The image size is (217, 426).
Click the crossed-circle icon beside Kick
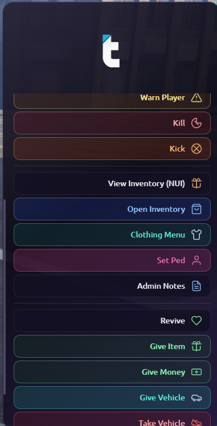(196, 149)
